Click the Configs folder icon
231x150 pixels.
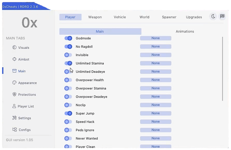pos(15,130)
